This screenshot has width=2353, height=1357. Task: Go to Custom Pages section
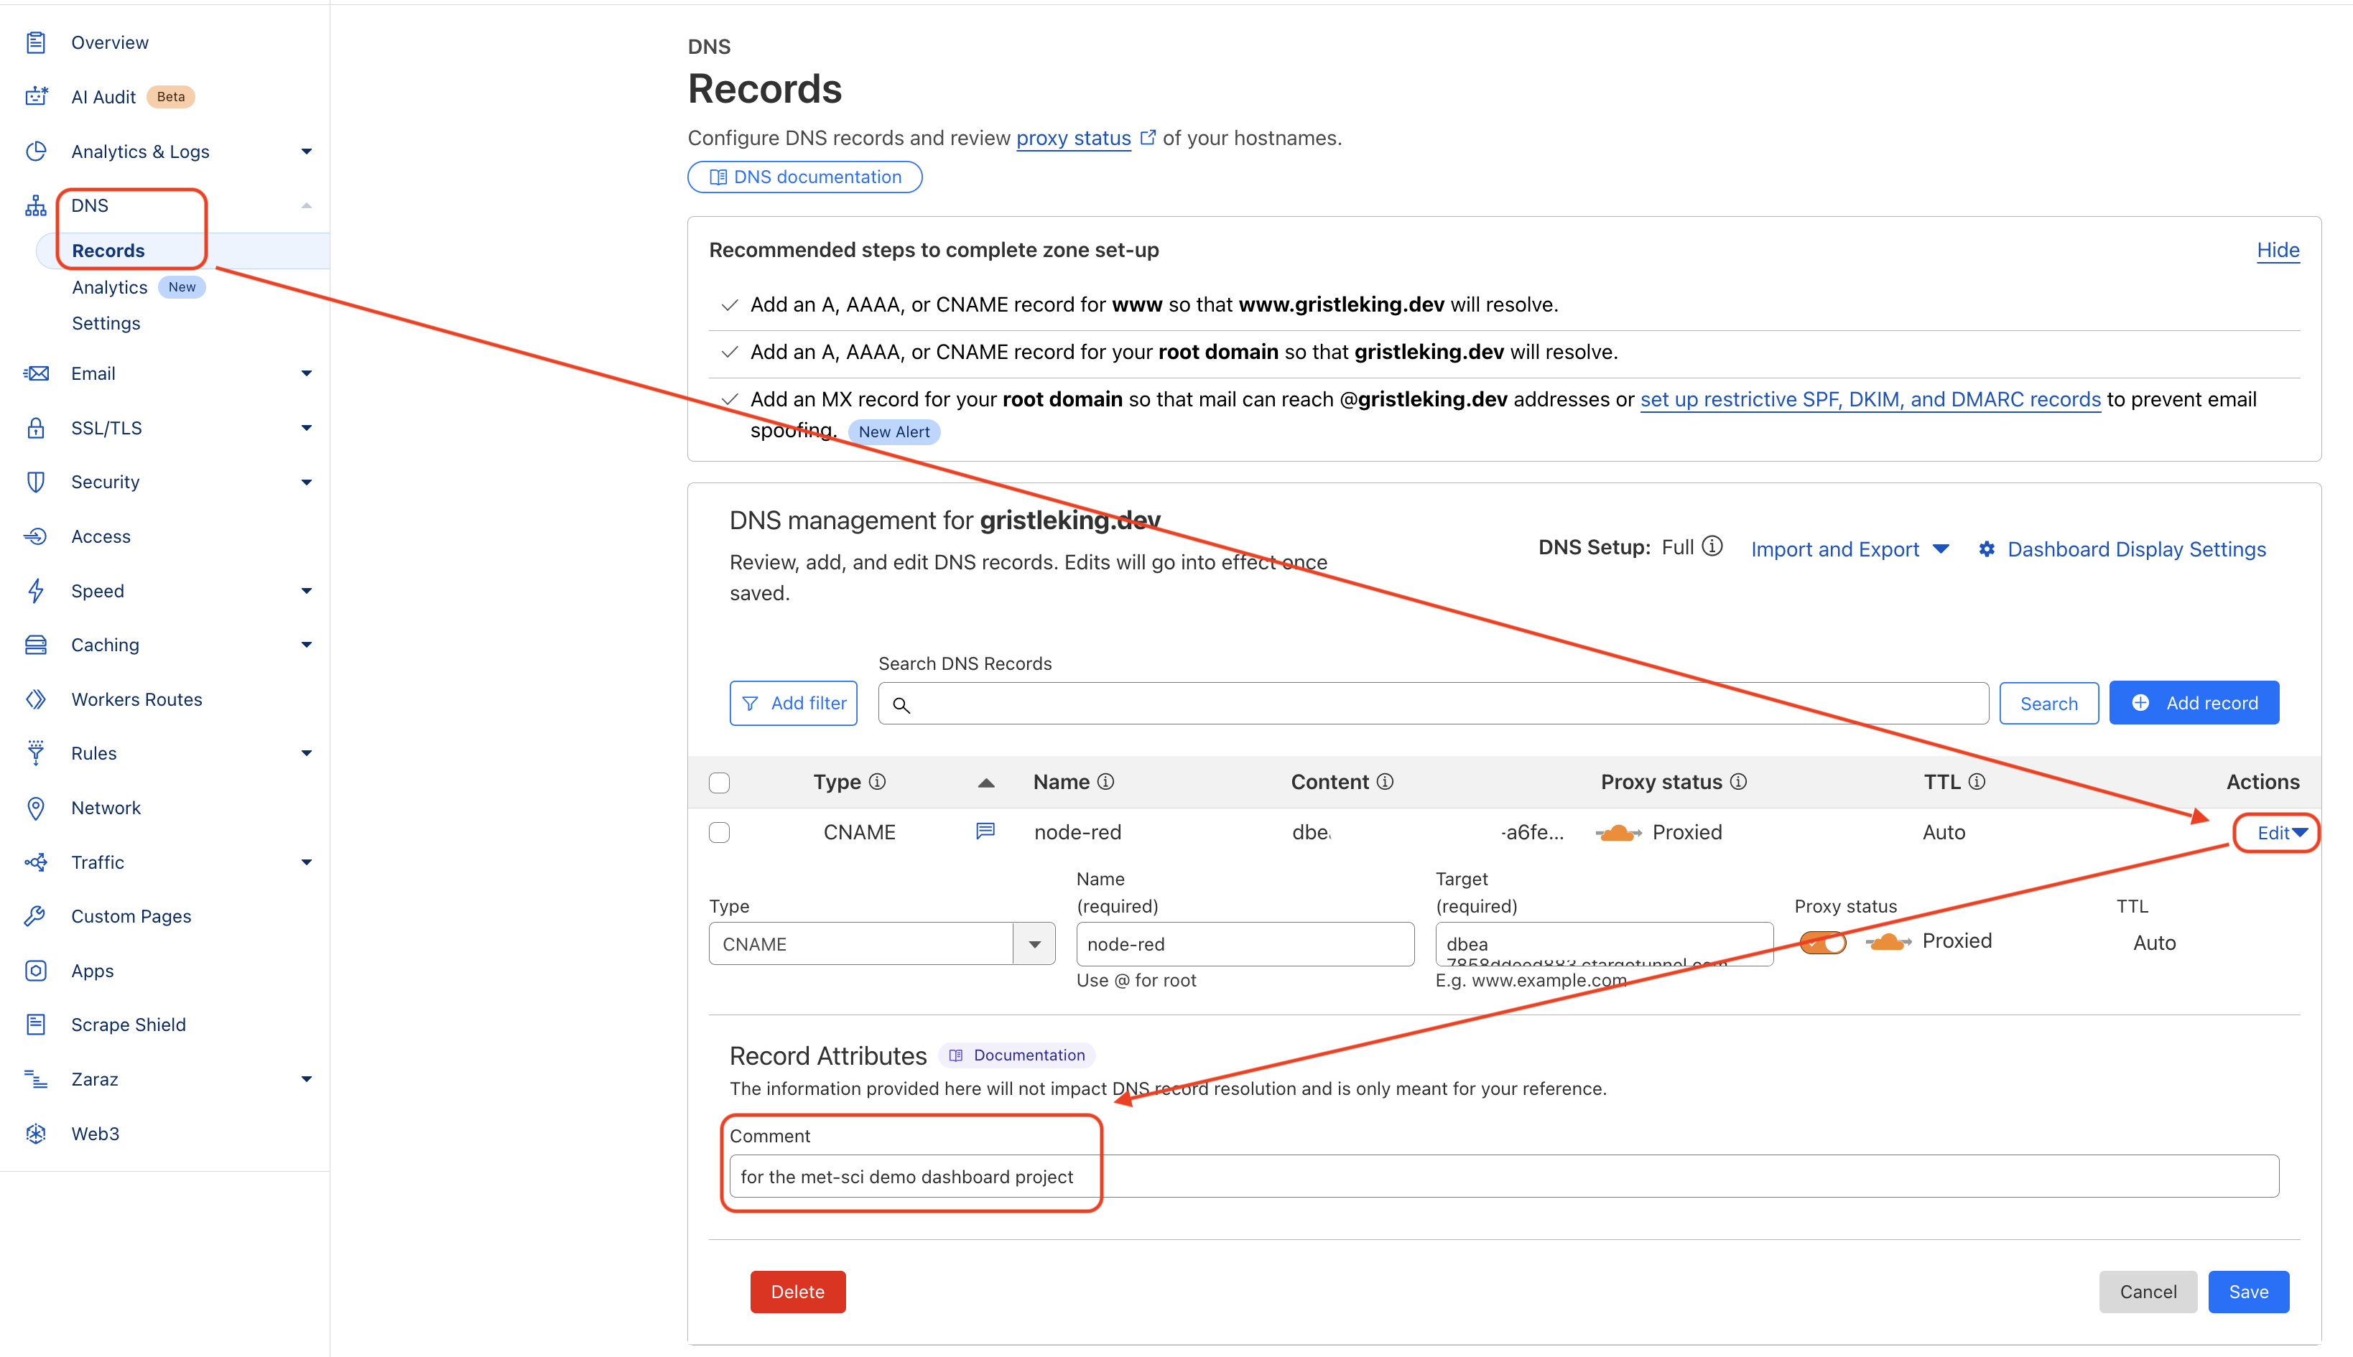click(x=131, y=916)
